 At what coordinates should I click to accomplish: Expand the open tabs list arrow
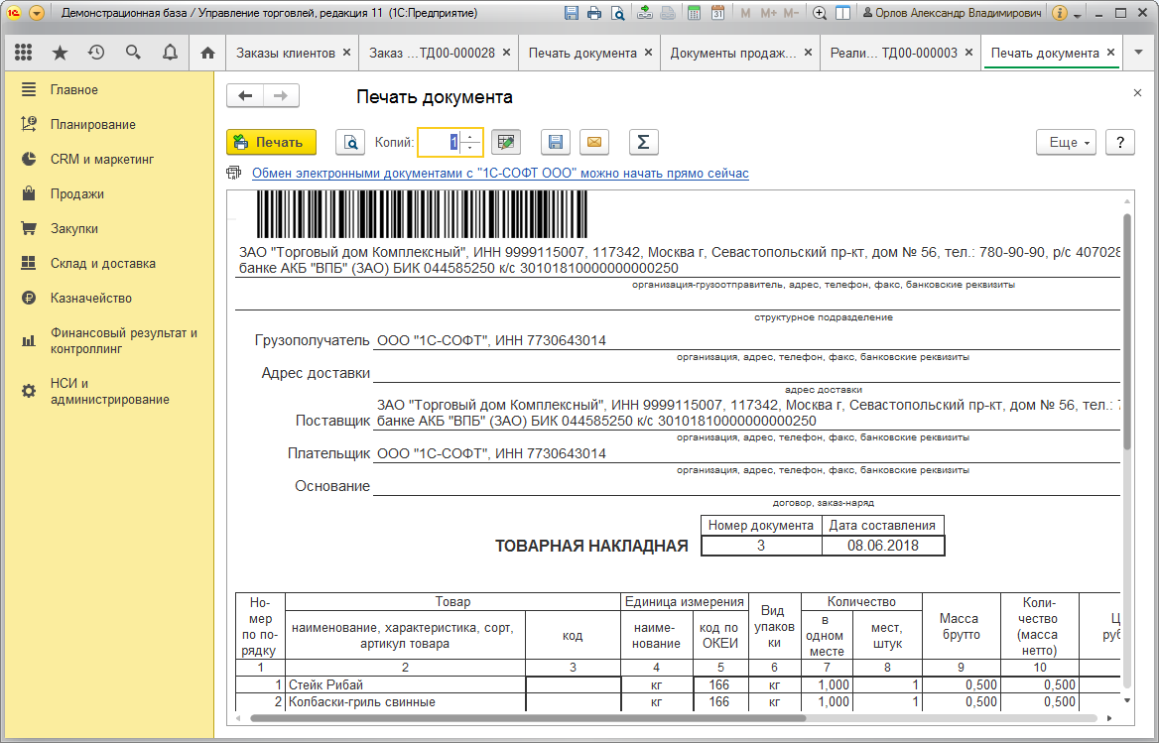click(1139, 53)
